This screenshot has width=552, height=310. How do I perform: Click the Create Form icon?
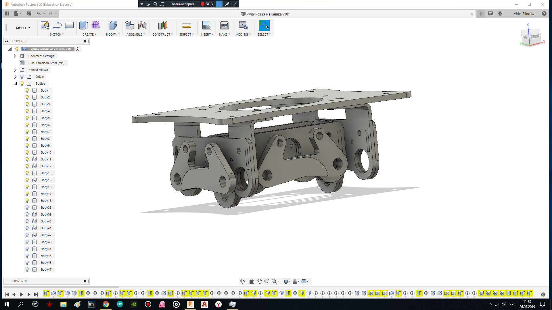click(x=96, y=26)
